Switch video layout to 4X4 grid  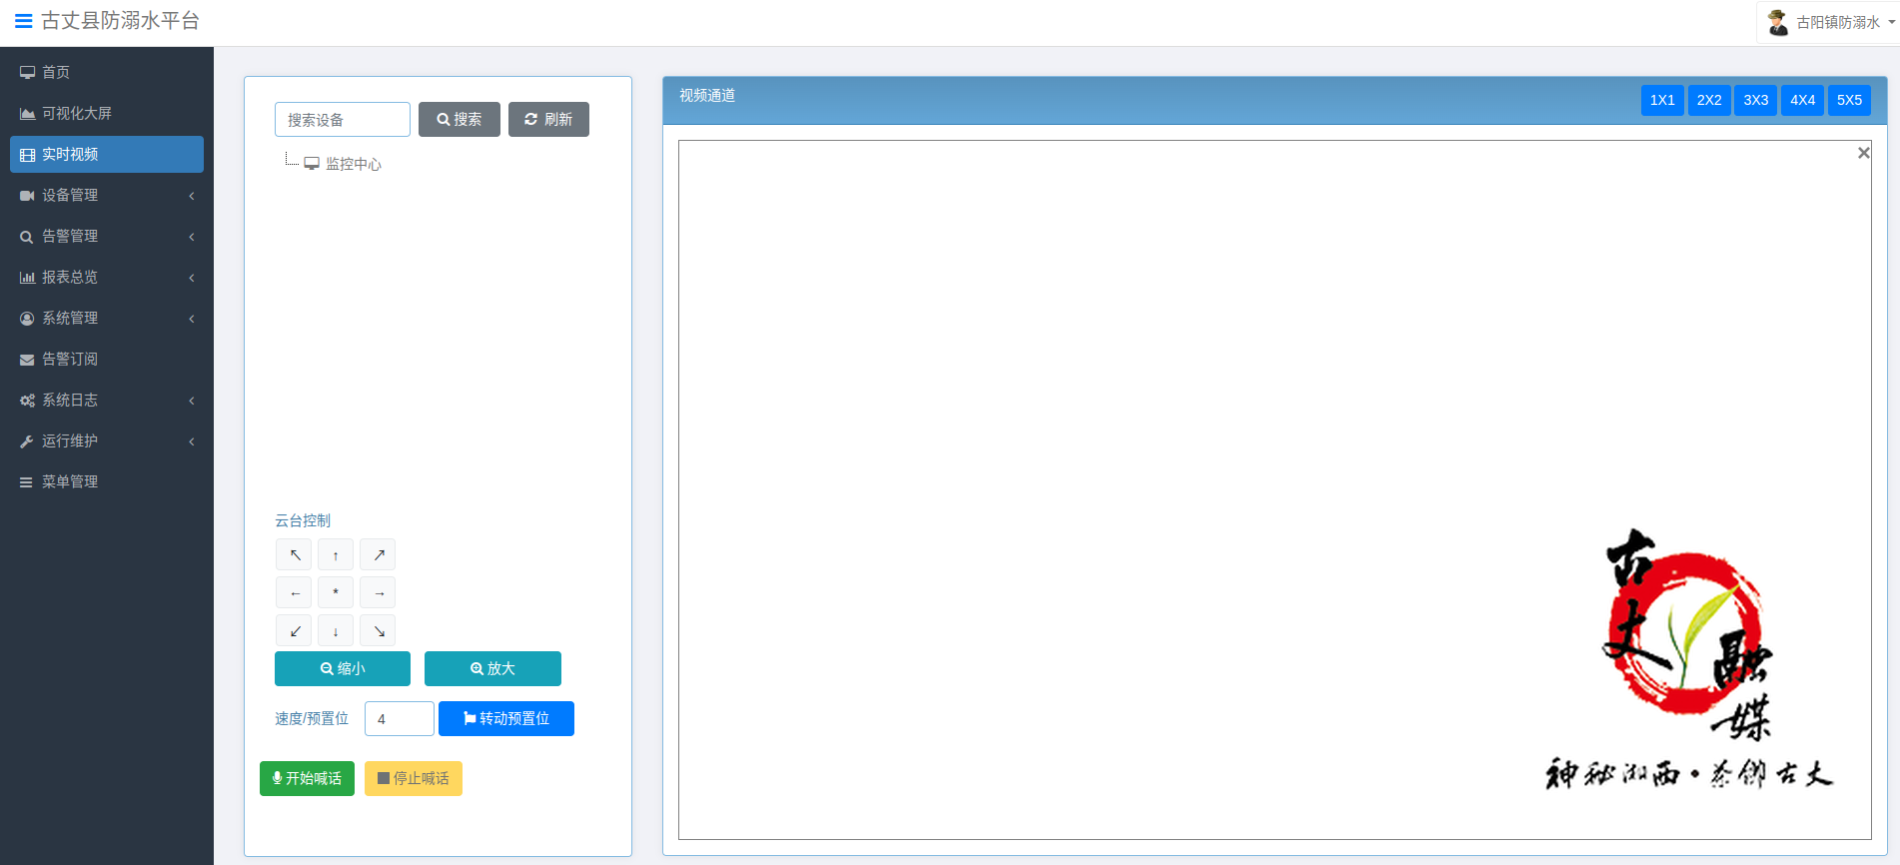pos(1802,100)
